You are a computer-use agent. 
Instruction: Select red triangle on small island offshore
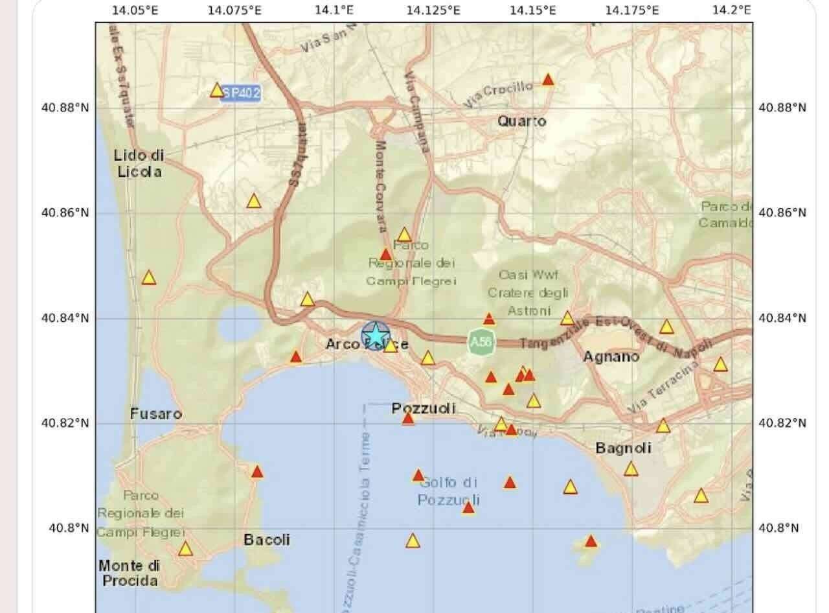tap(590, 541)
